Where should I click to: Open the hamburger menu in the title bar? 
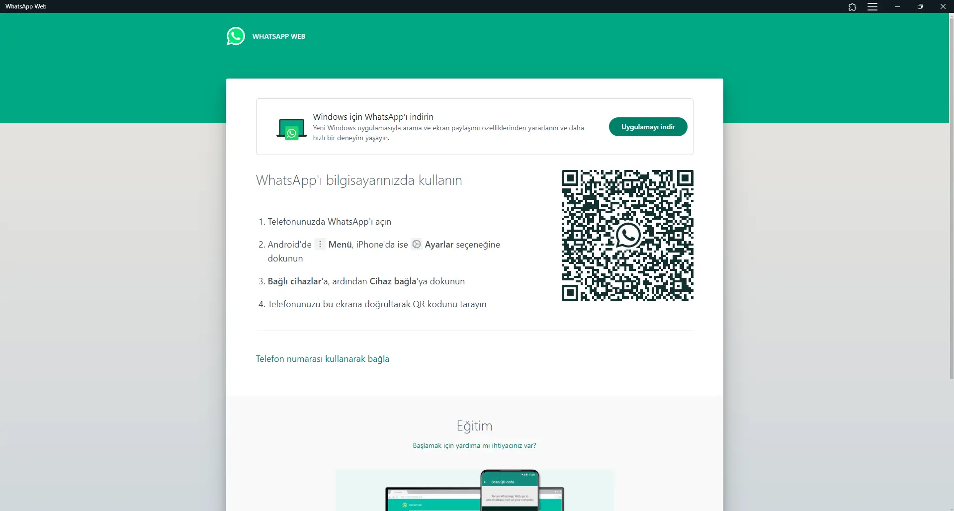872,7
